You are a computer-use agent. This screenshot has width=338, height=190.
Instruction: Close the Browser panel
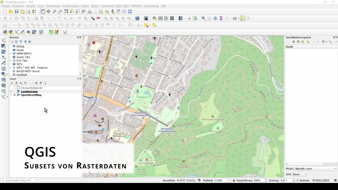coord(80,37)
